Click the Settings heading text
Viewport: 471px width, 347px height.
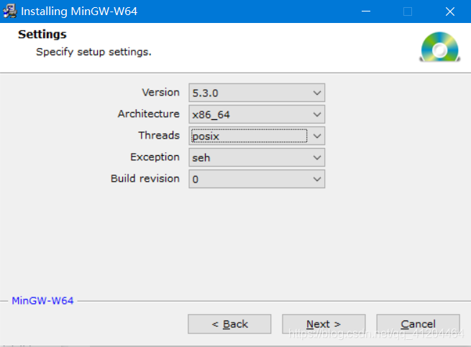tap(42, 34)
